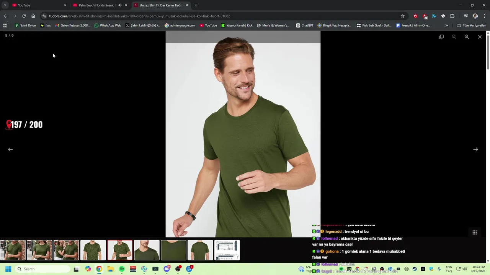The image size is (490, 275).
Task: Open the Windows Start menu
Action: click(x=8, y=269)
